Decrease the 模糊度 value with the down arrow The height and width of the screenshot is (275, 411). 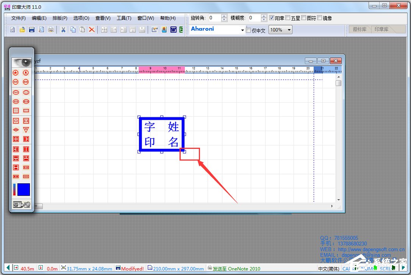(264, 20)
